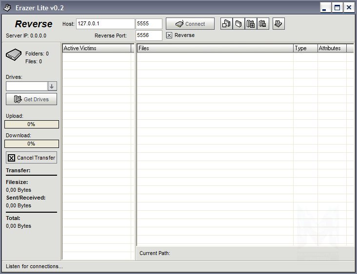Click the Total label
357x274 pixels.
(13, 218)
